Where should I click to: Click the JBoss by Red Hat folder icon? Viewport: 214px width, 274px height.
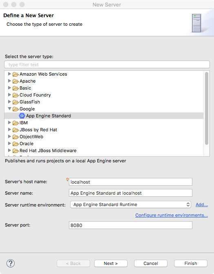tap(15, 130)
